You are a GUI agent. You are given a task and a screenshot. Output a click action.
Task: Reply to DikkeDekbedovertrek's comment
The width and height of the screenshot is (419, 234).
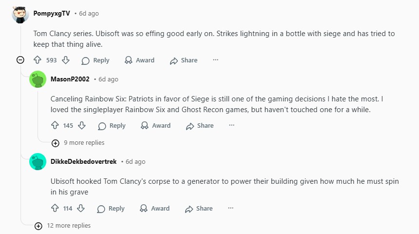pos(111,209)
